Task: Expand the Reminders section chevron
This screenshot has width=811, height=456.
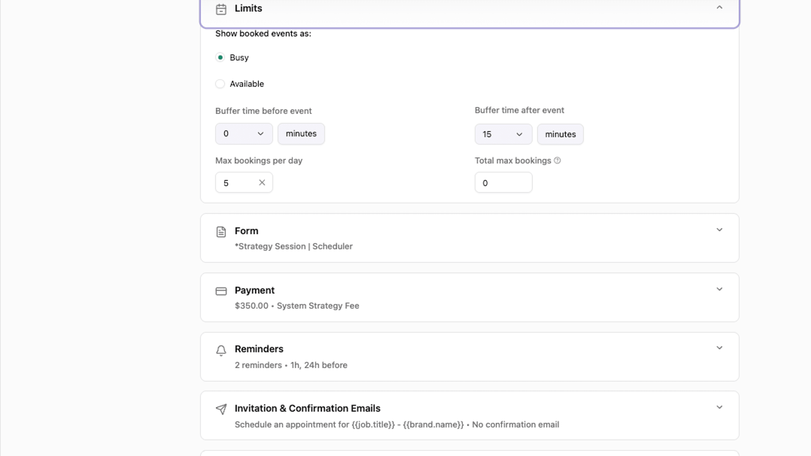Action: point(719,348)
